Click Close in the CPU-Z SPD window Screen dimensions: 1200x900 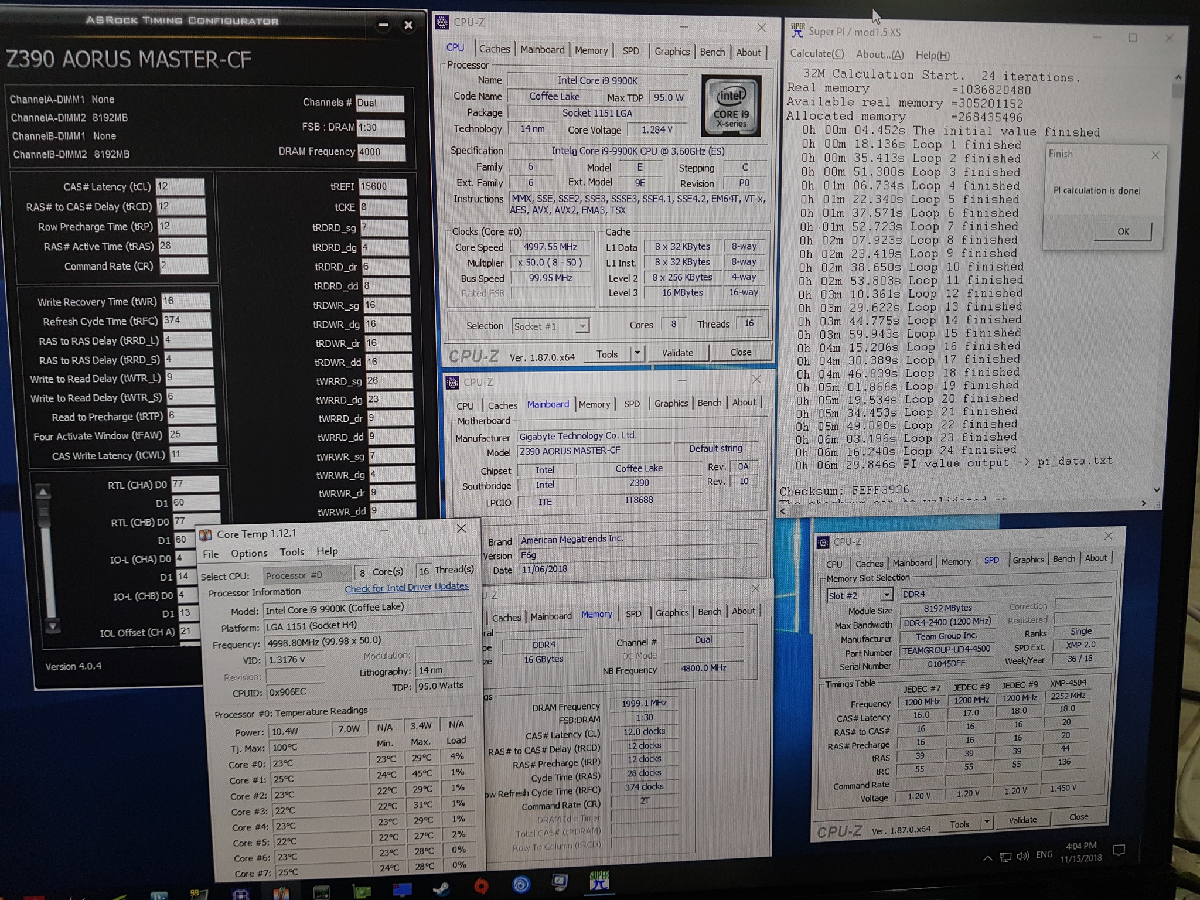[1078, 817]
